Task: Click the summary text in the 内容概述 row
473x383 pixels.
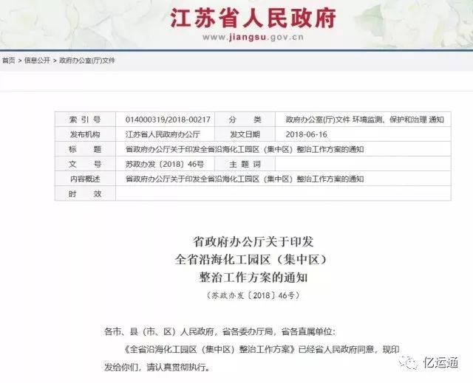Action: tap(244, 179)
